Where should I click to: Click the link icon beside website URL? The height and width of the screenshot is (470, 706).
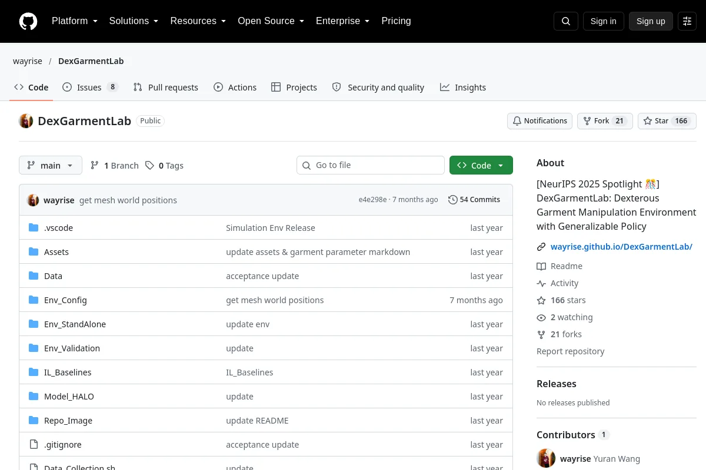(541, 247)
